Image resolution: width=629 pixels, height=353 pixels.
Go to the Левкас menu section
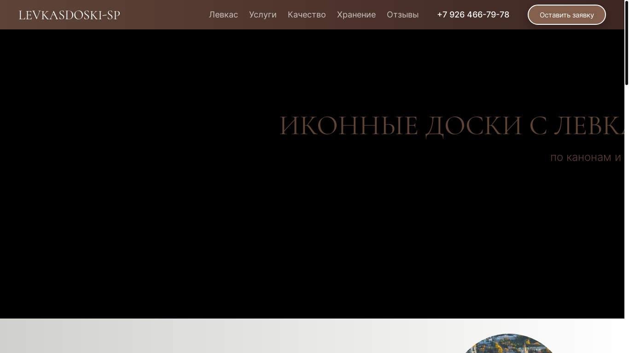coord(223,15)
